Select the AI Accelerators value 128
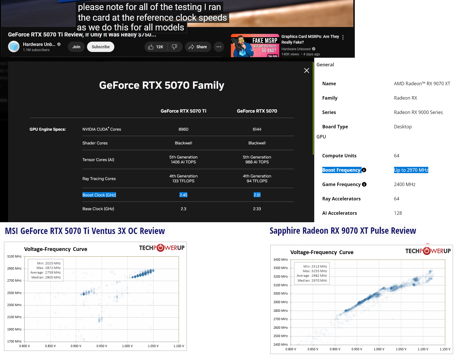The height and width of the screenshot is (356, 457). click(x=398, y=213)
